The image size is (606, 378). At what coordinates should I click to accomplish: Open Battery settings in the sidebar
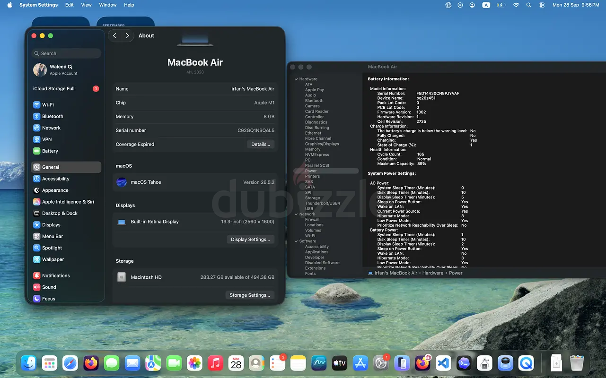[x=66, y=151]
